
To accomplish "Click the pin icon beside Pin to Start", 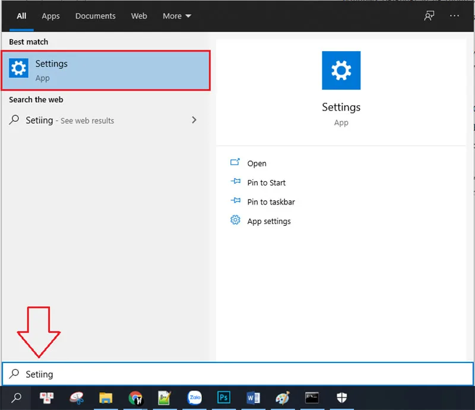I will pos(235,182).
